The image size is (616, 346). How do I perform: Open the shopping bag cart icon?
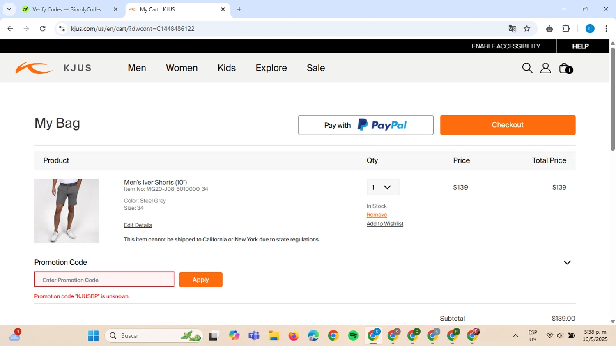565,68
